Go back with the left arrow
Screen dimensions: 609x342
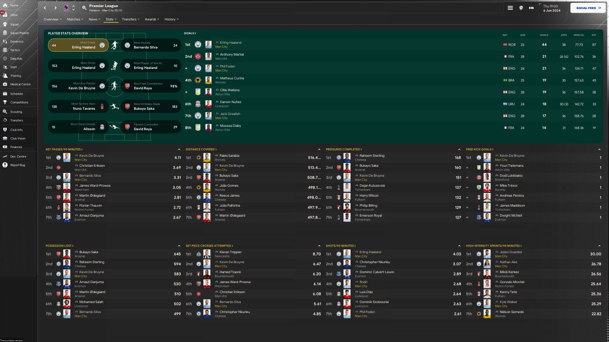pos(45,8)
